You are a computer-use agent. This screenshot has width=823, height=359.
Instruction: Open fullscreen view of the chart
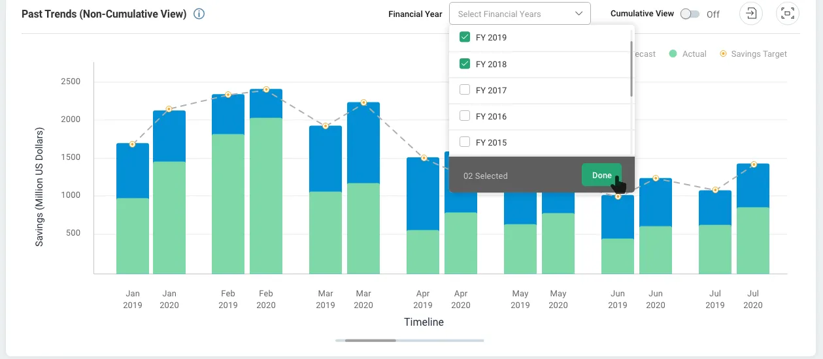click(788, 14)
